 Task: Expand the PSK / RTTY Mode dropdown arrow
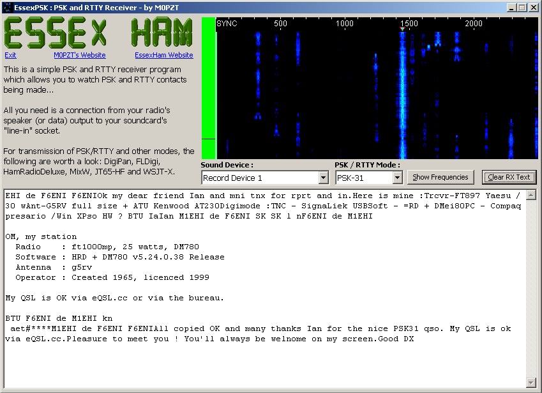tap(397, 178)
